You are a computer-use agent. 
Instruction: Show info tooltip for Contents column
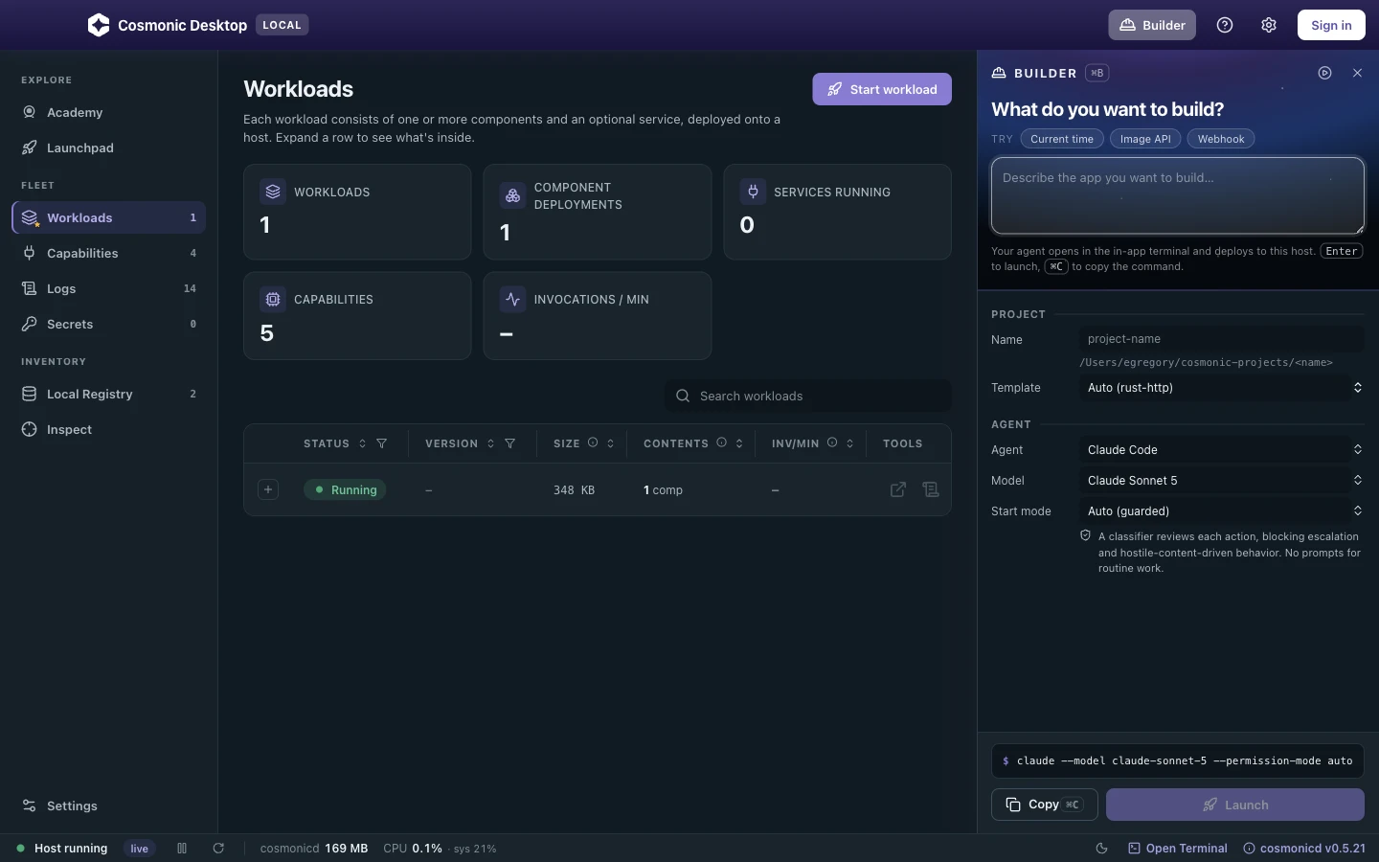tap(722, 442)
